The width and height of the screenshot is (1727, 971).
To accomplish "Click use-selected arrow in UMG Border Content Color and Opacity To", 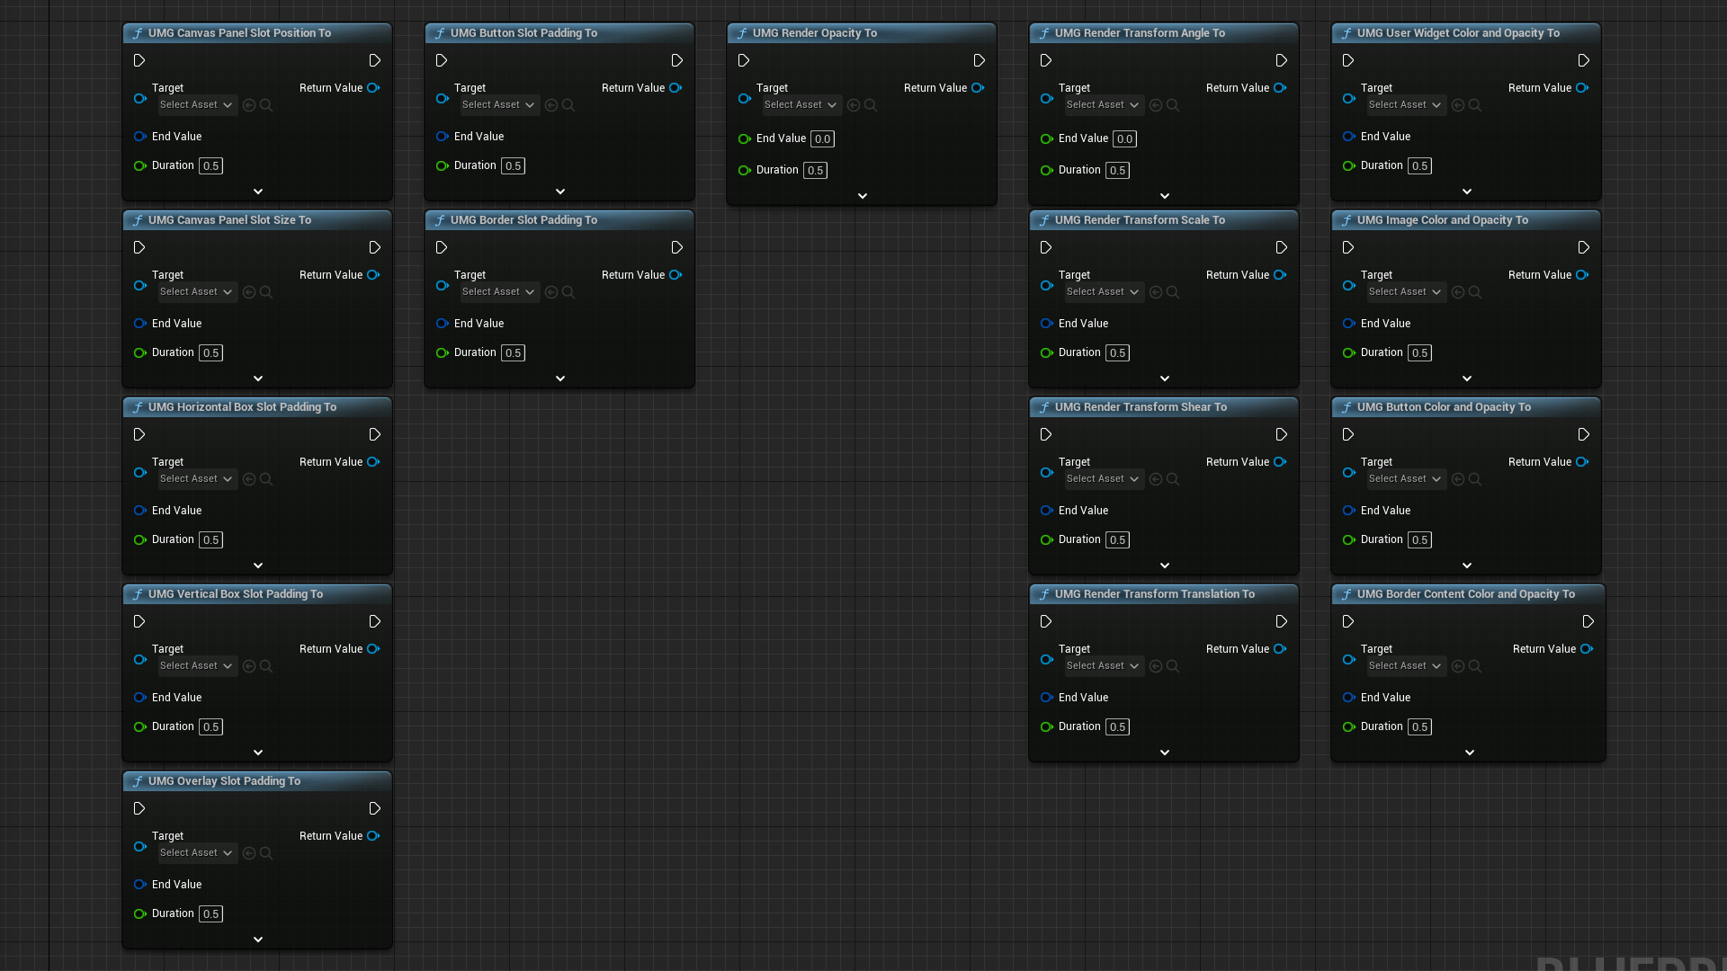I will click(x=1458, y=666).
